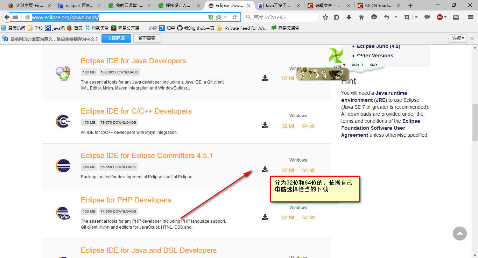Open the 选项 options dropdown

pos(458,38)
